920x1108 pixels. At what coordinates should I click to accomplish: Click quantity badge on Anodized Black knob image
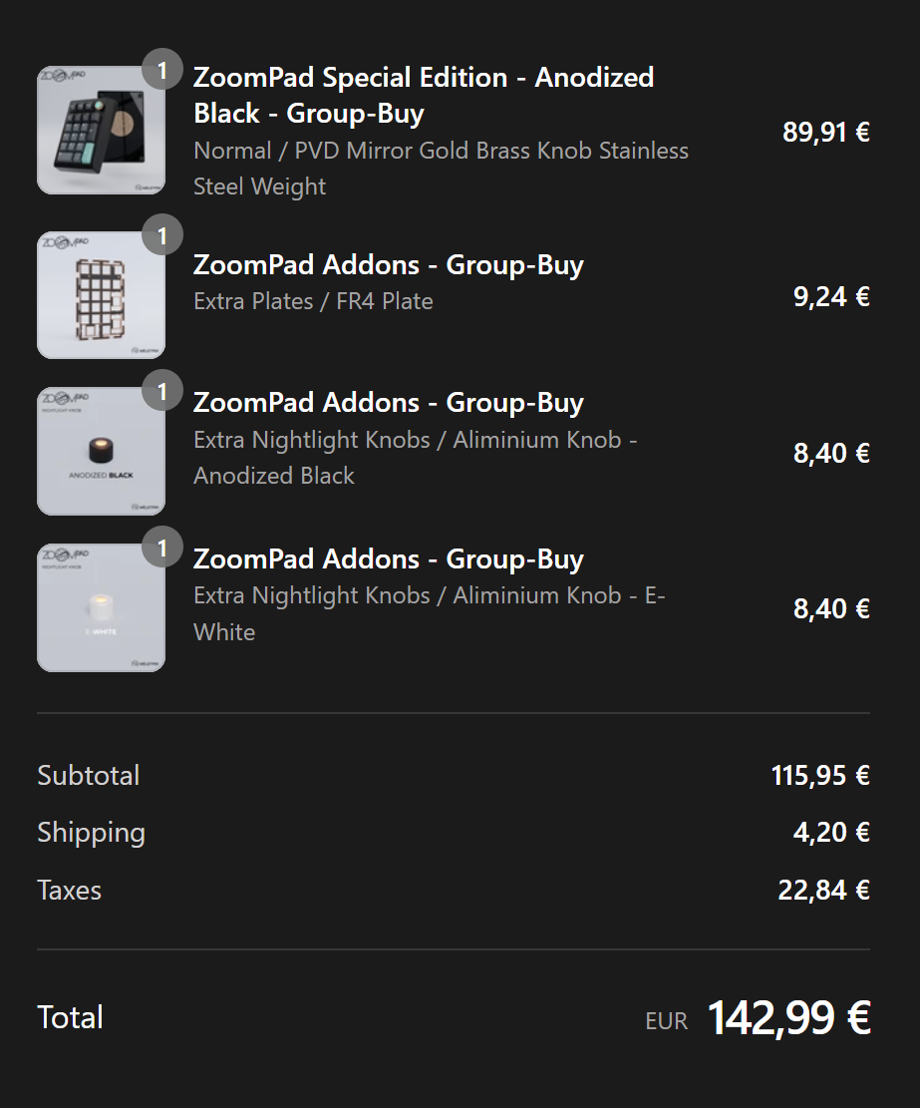[162, 391]
